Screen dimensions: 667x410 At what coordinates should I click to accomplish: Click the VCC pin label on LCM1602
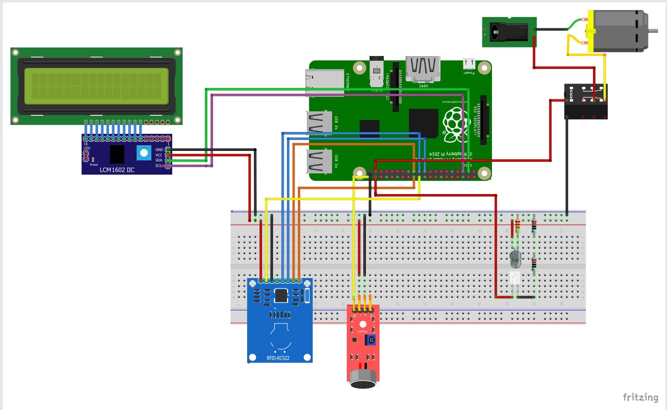159,155
